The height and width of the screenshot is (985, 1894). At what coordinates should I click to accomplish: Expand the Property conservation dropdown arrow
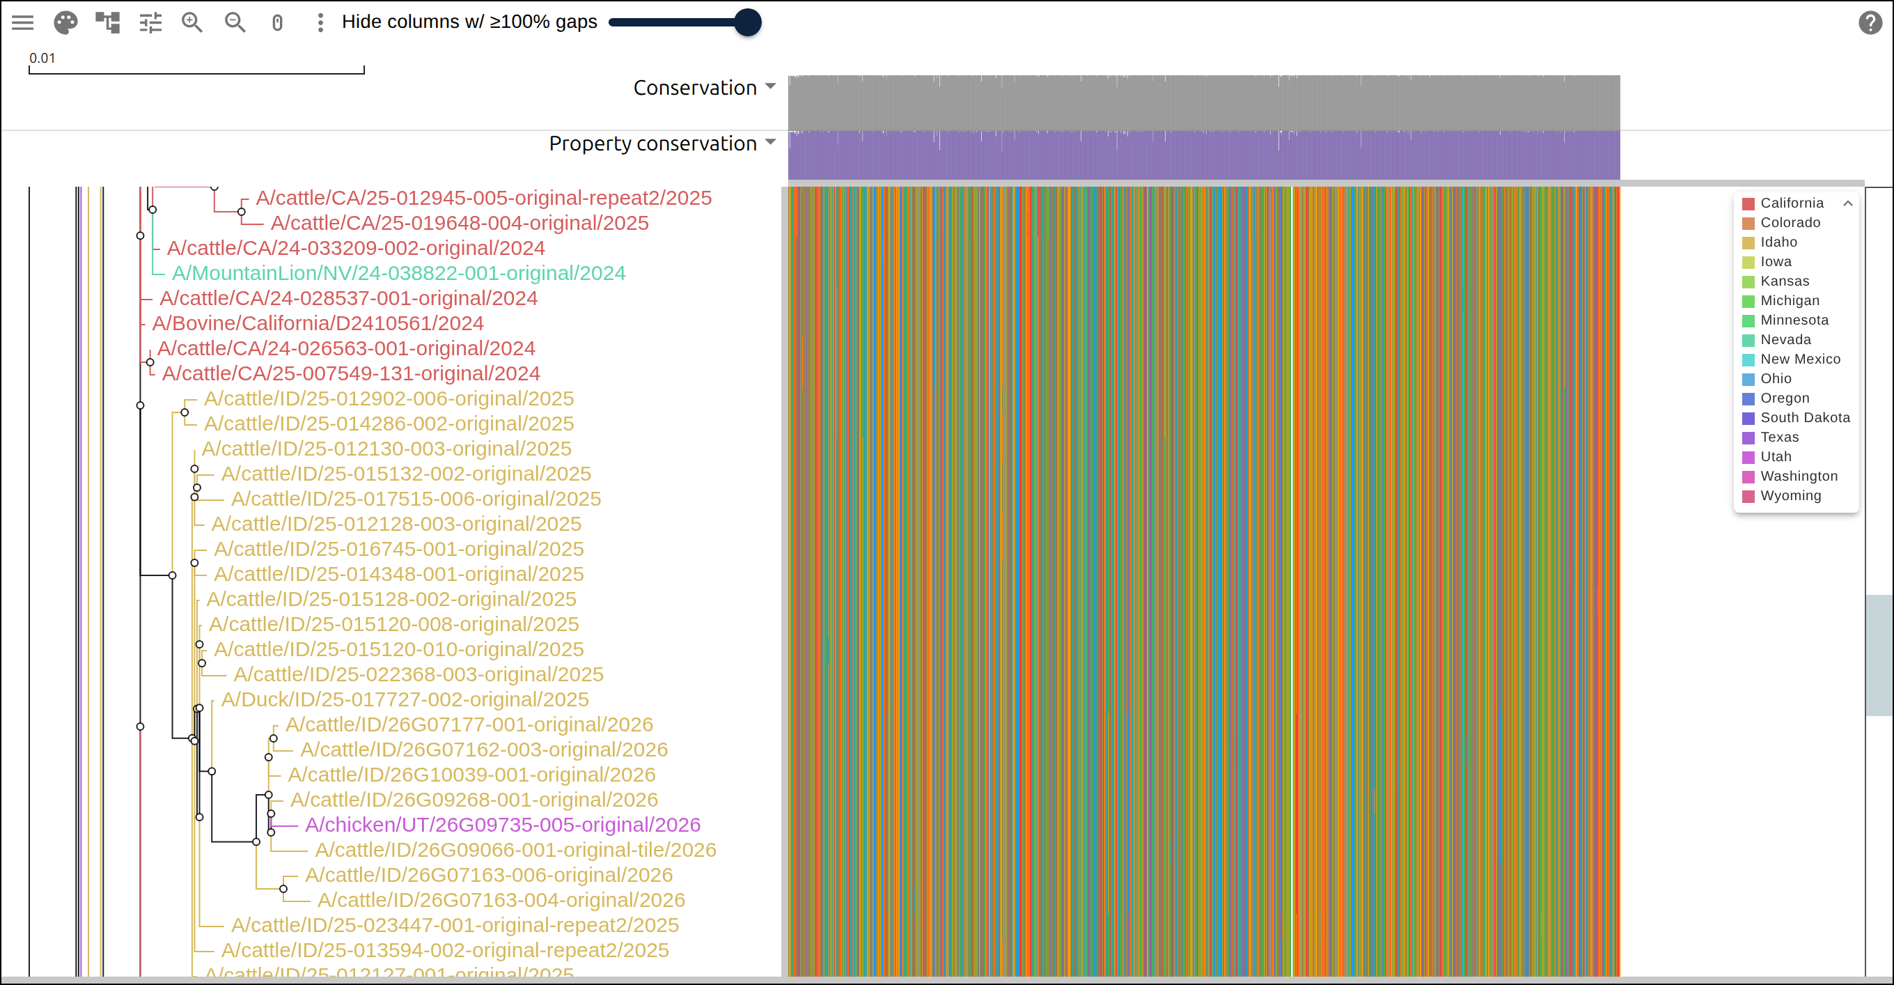[x=771, y=142]
